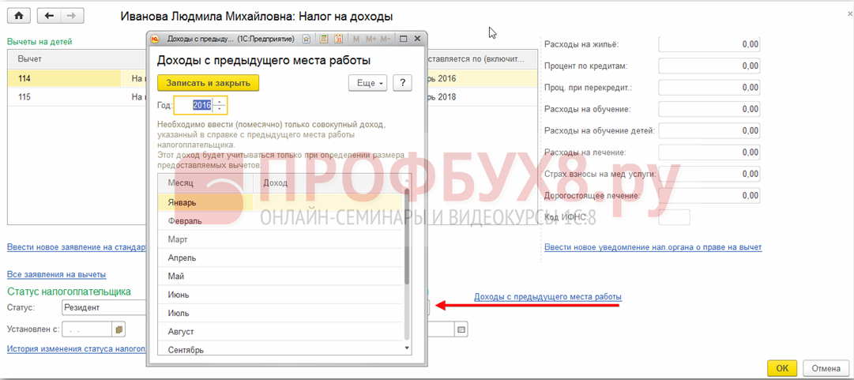This screenshot has width=854, height=380.
Task: Open date picker next to 'Установлен с'
Action: pos(119,329)
